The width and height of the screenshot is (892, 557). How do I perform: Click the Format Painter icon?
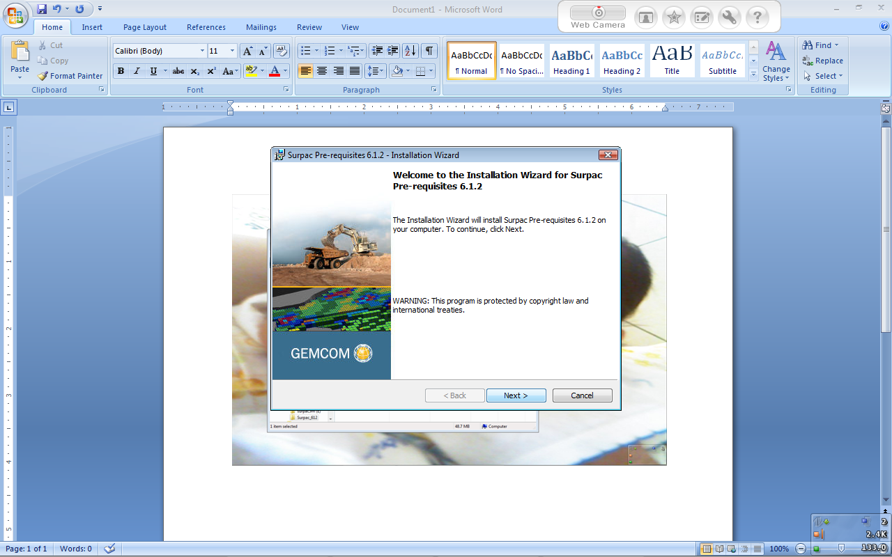tap(43, 76)
